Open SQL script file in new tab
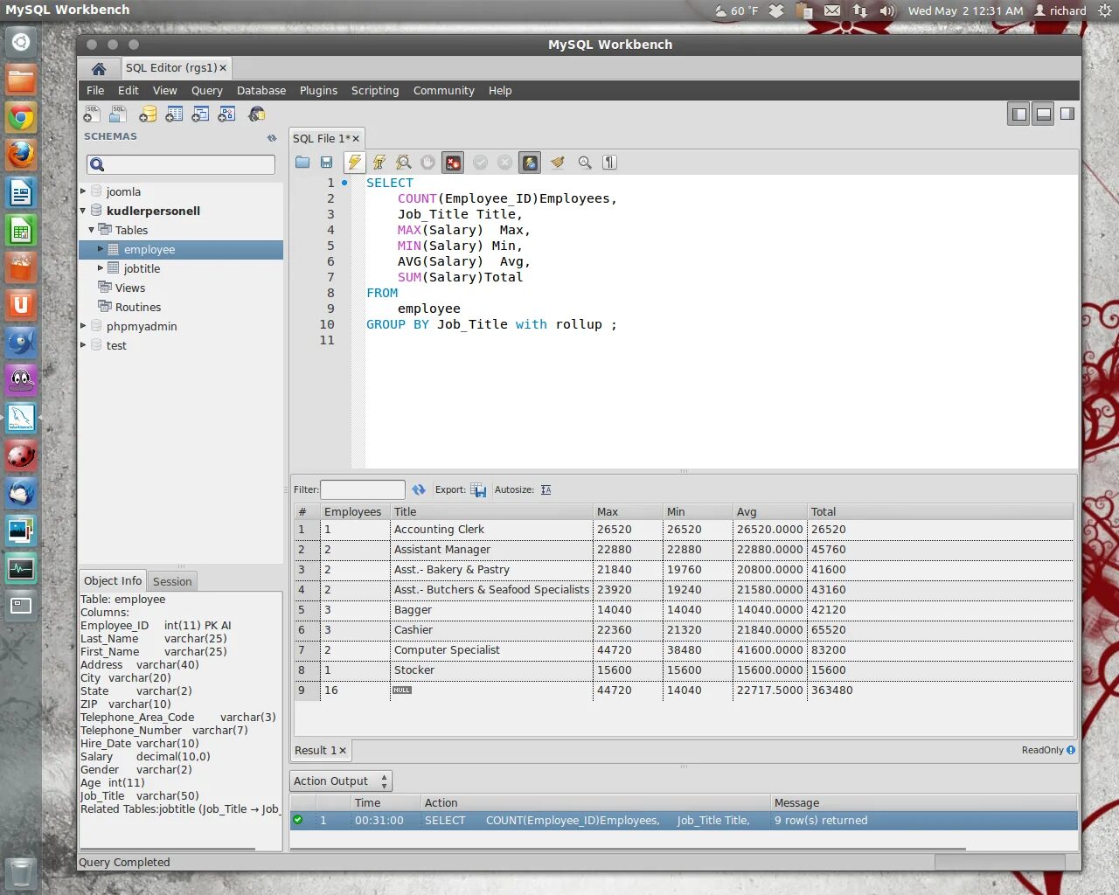The height and width of the screenshot is (895, 1119). point(118,114)
